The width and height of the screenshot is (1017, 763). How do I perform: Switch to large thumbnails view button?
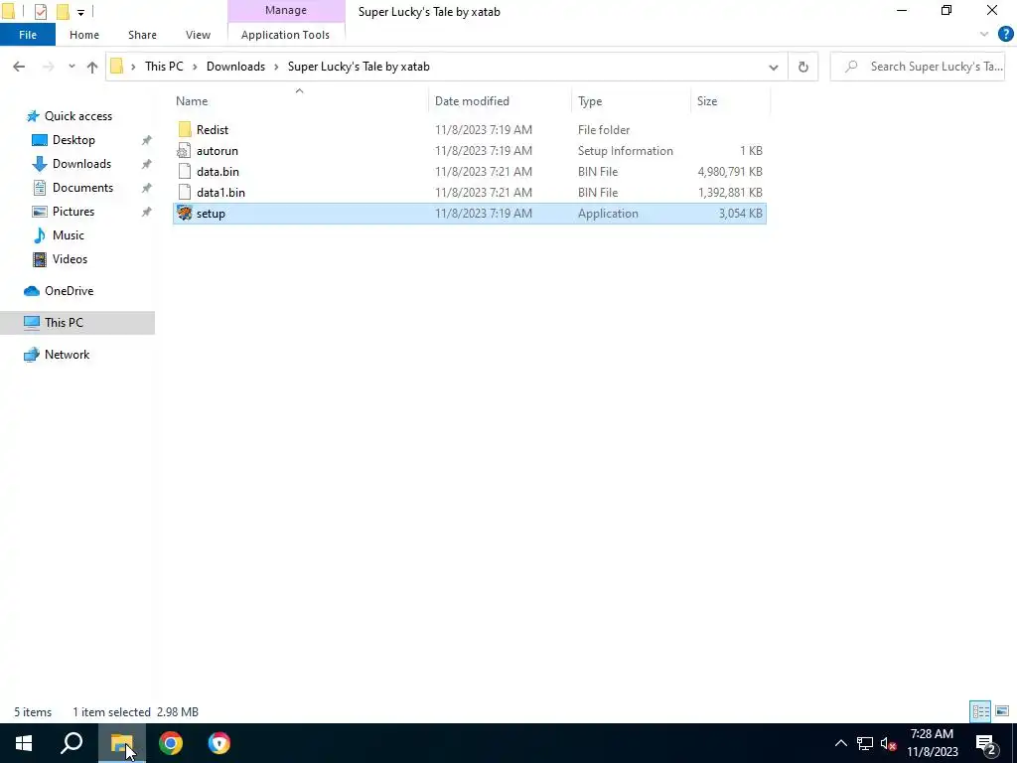coord(1002,711)
